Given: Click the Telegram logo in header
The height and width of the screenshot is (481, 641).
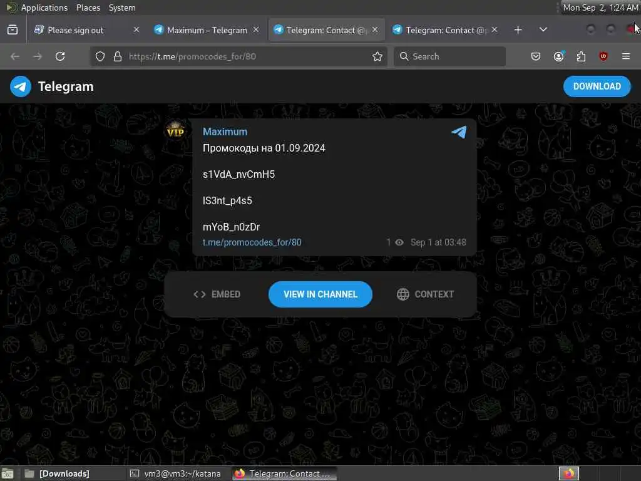Looking at the screenshot, I should 21,86.
